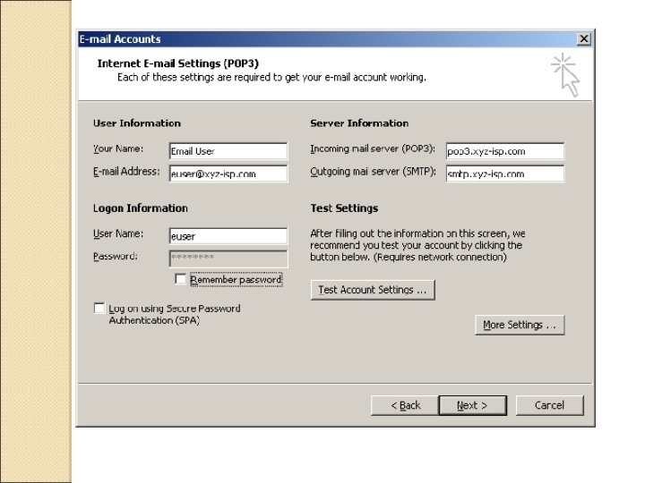Click the Password field
Viewport: 645px width, 483px height.
pos(228,258)
